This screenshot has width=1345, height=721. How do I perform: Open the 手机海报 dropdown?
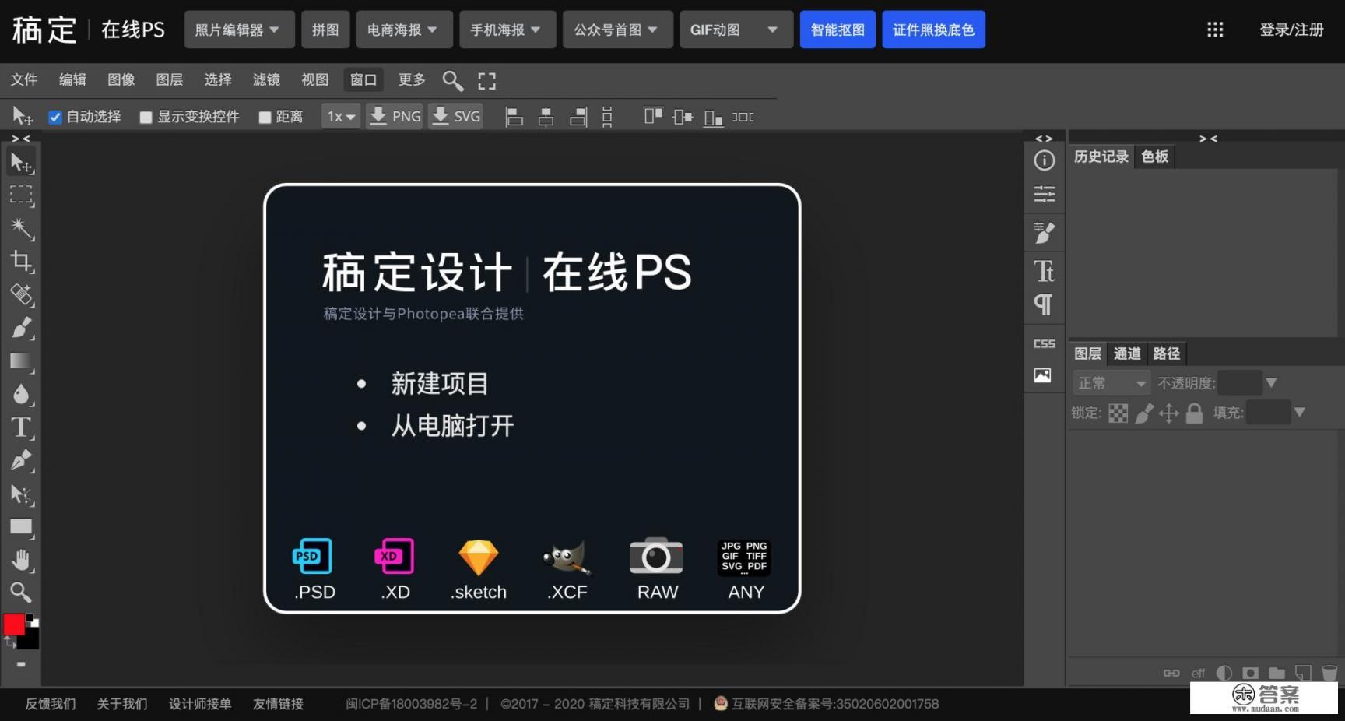coord(506,30)
